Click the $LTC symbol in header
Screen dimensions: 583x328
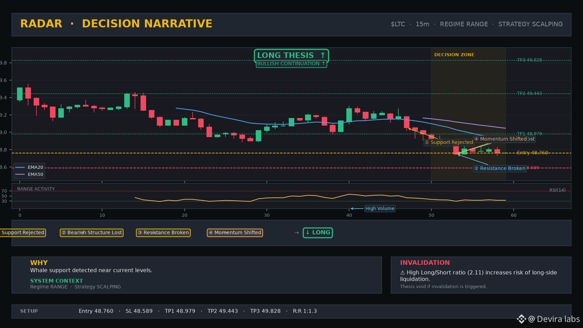[x=398, y=24]
